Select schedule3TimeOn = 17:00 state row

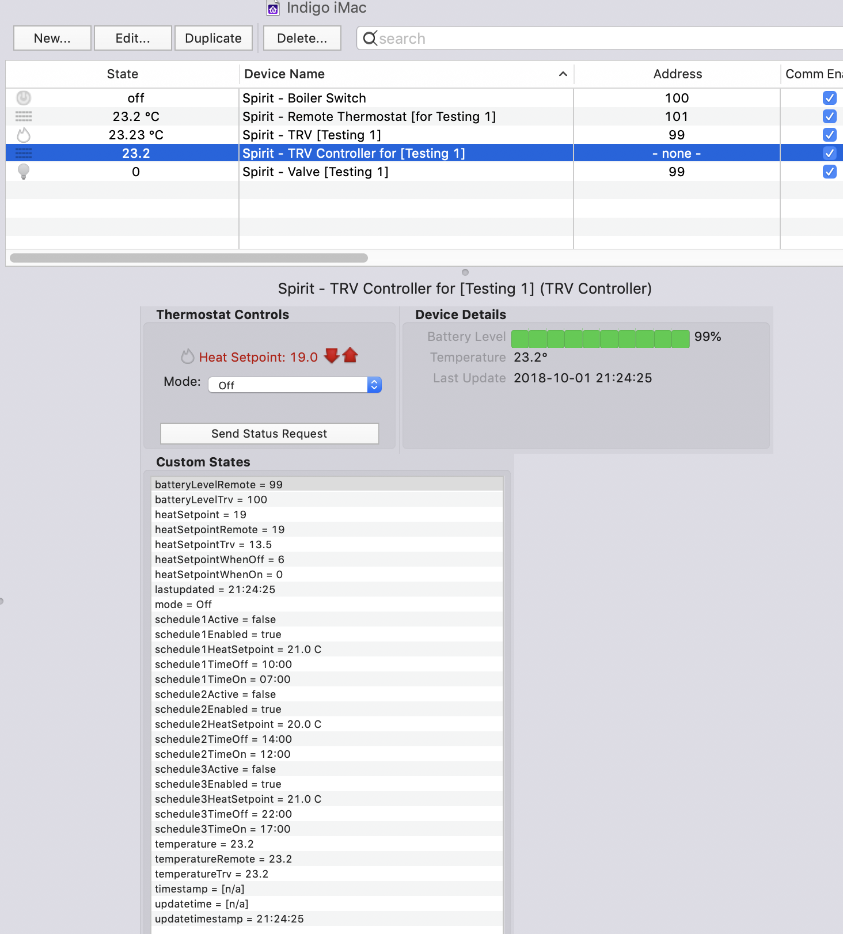327,829
